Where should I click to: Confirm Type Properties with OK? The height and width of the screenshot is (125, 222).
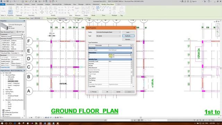tap(107, 92)
